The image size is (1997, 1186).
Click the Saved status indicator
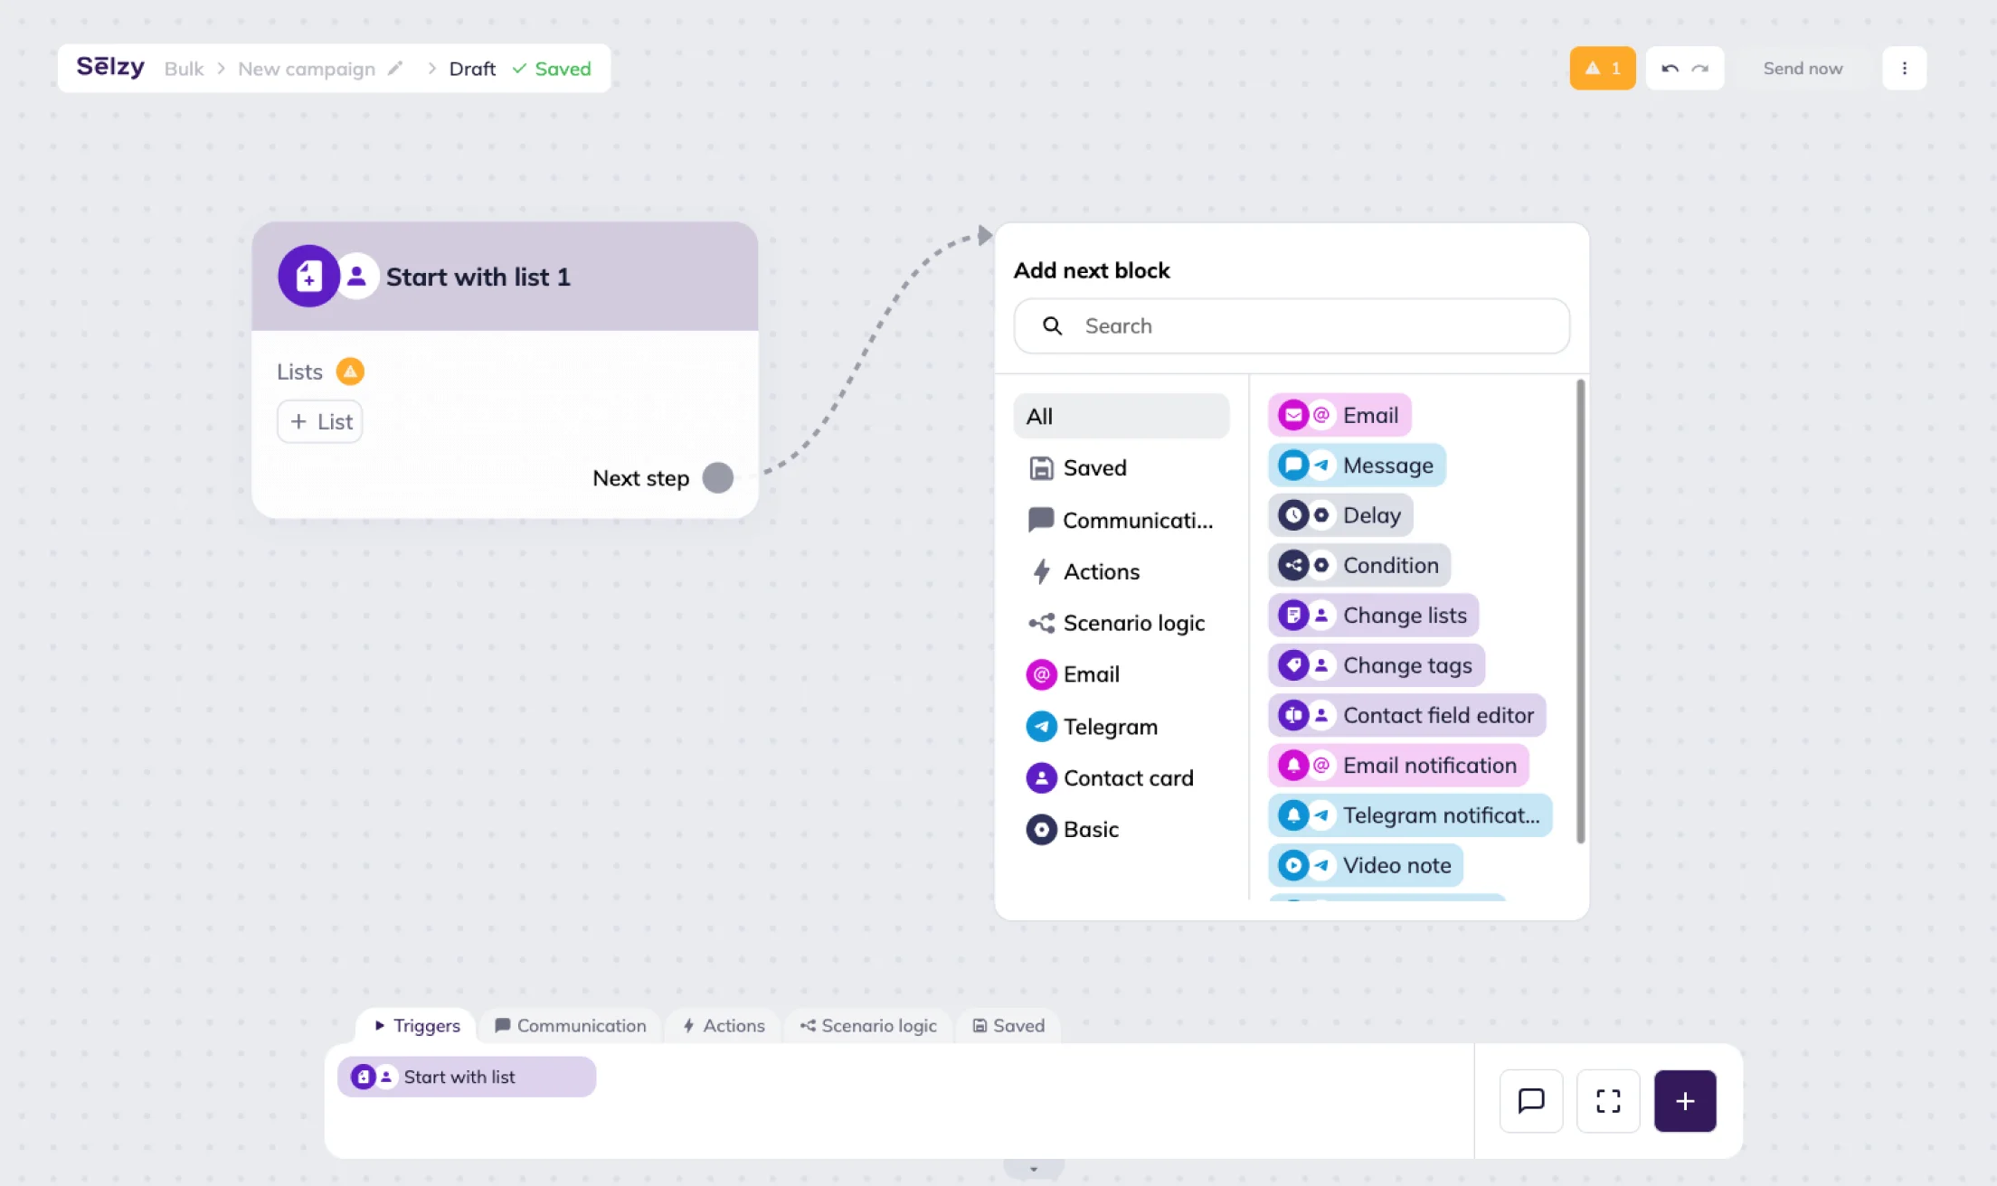552,69
